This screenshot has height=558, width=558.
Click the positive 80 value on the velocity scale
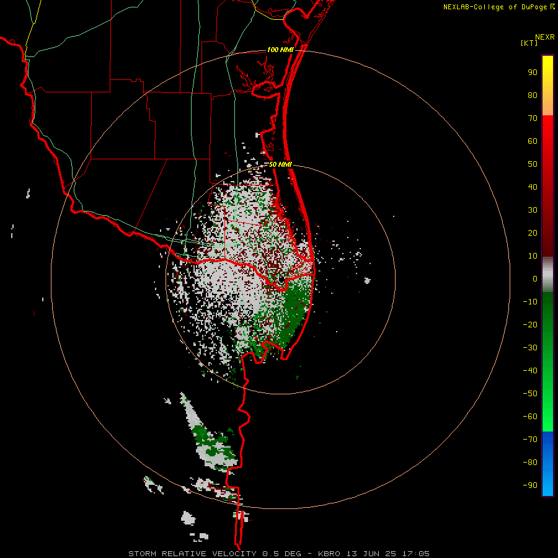pos(533,95)
